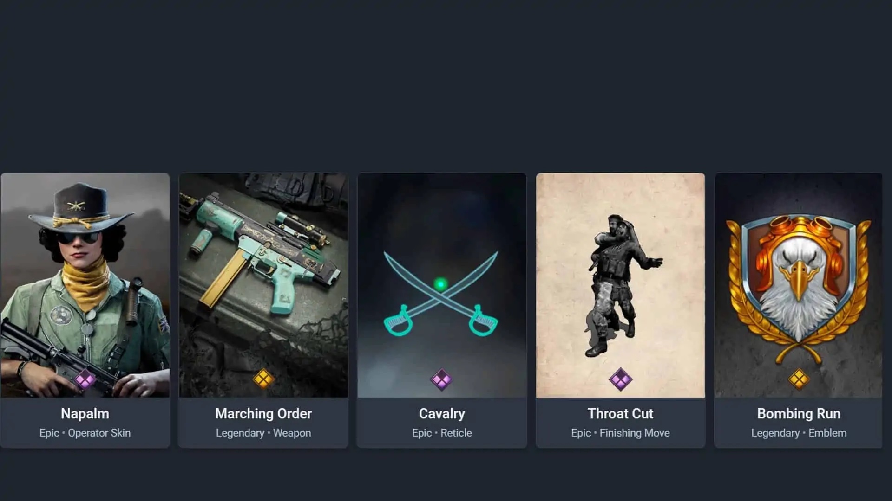Click the crossed sabers reticle graphic
The image size is (892, 501).
pyautogui.click(x=441, y=293)
